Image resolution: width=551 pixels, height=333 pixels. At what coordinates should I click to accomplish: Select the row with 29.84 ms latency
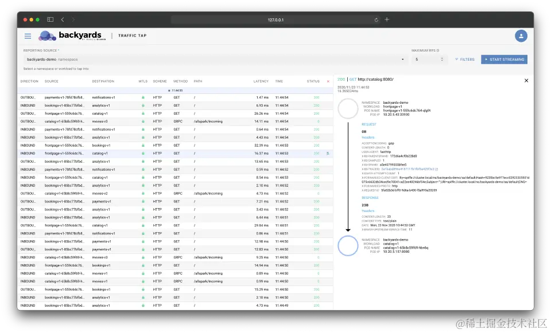(176, 226)
